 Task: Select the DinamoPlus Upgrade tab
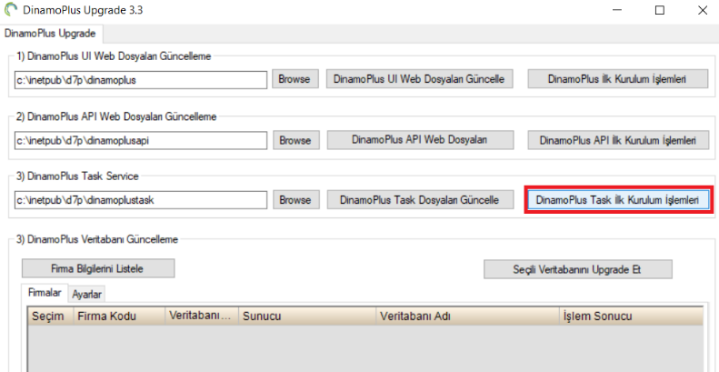click(x=50, y=34)
